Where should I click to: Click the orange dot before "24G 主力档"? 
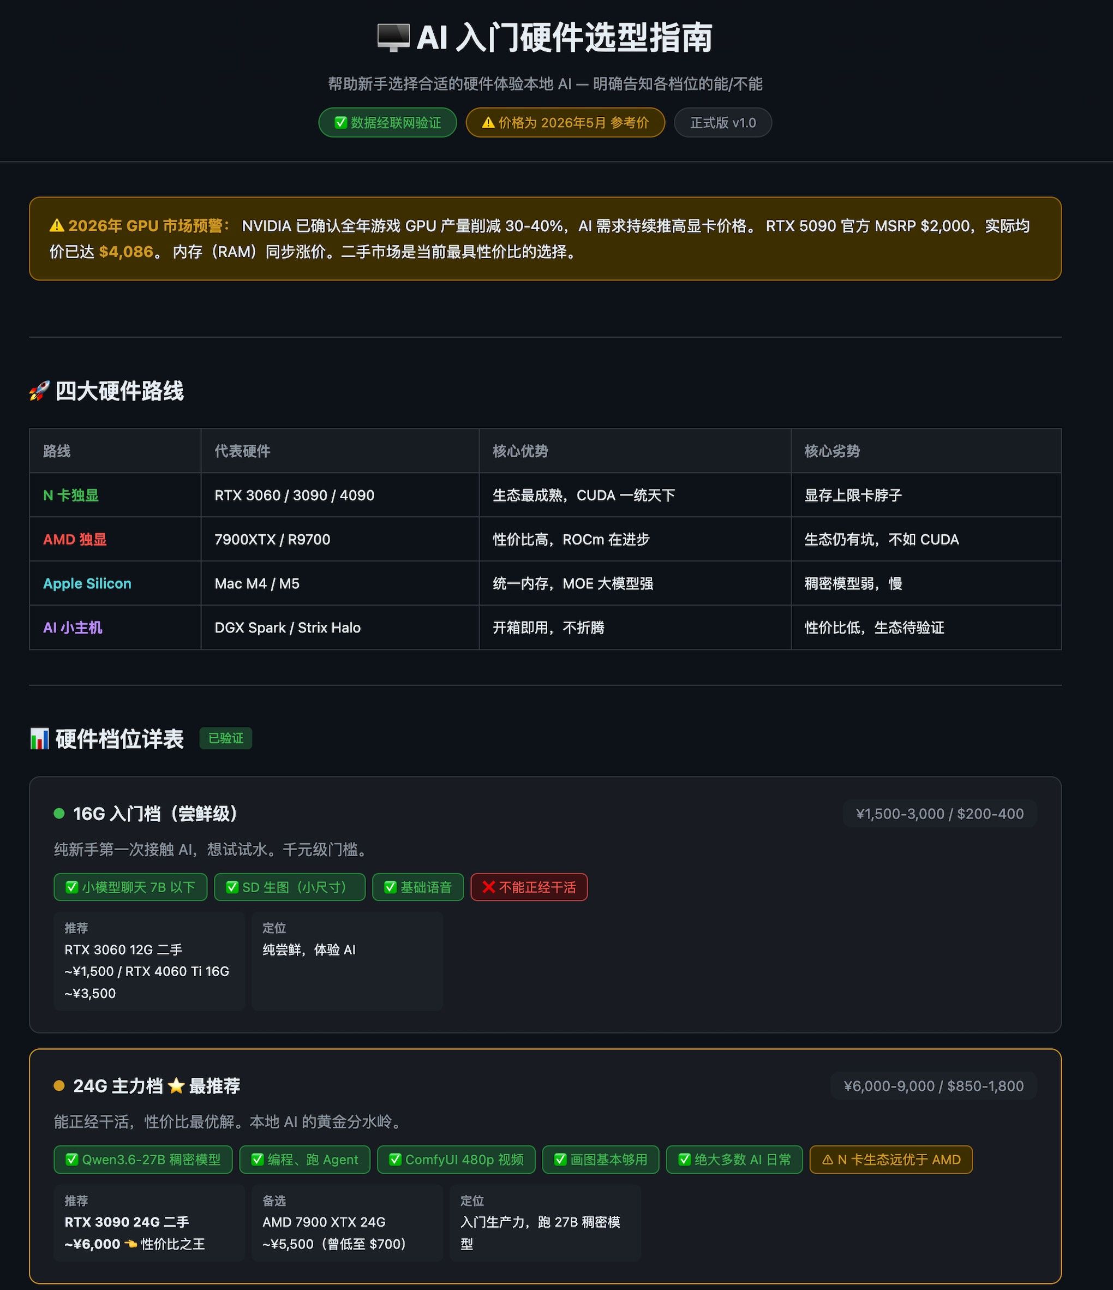tap(59, 1086)
